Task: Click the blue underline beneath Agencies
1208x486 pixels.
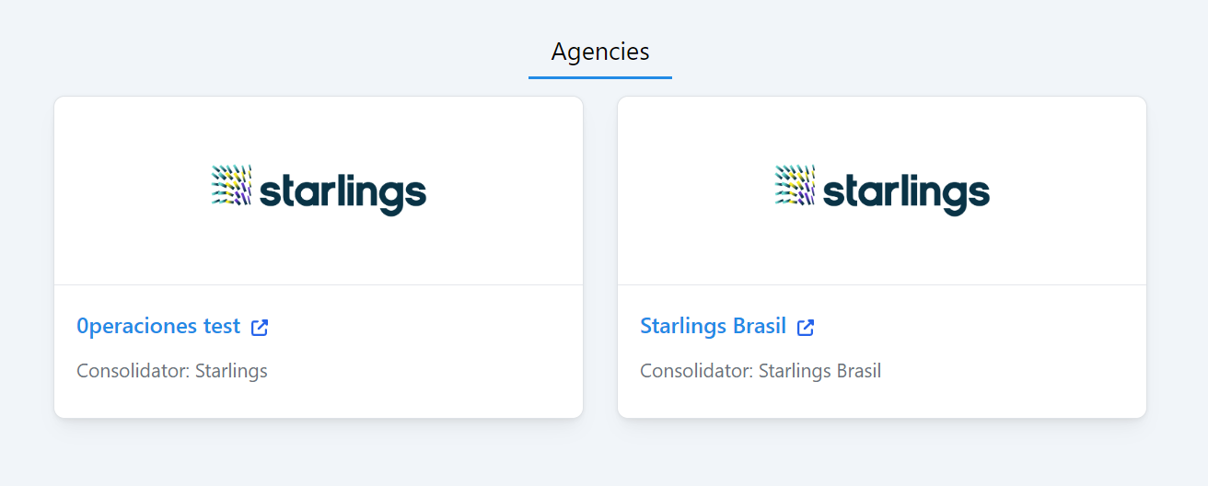Action: [x=600, y=77]
